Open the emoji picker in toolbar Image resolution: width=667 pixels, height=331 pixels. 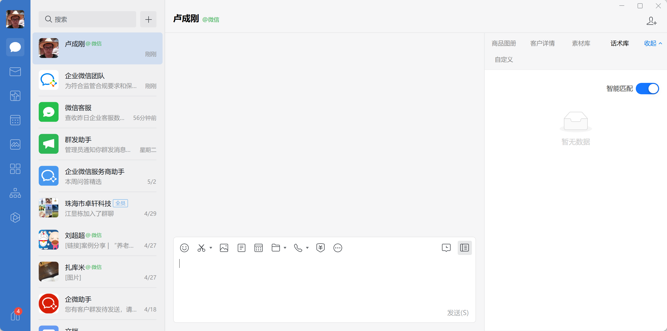(x=184, y=248)
